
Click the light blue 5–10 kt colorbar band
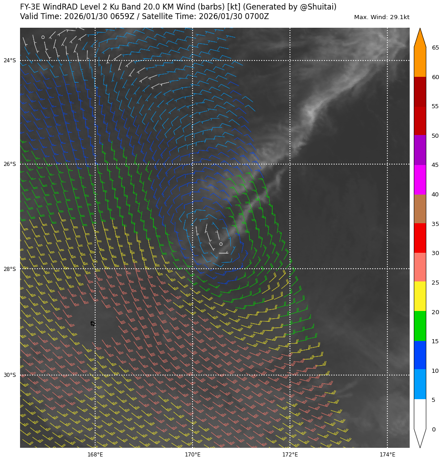click(420, 384)
